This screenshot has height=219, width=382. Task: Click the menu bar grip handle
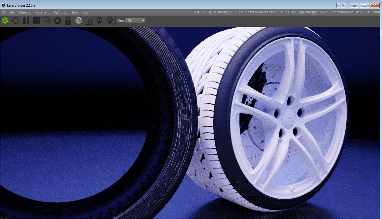3,12
